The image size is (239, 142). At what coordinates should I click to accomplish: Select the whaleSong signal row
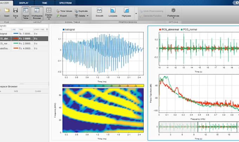pos(24,48)
